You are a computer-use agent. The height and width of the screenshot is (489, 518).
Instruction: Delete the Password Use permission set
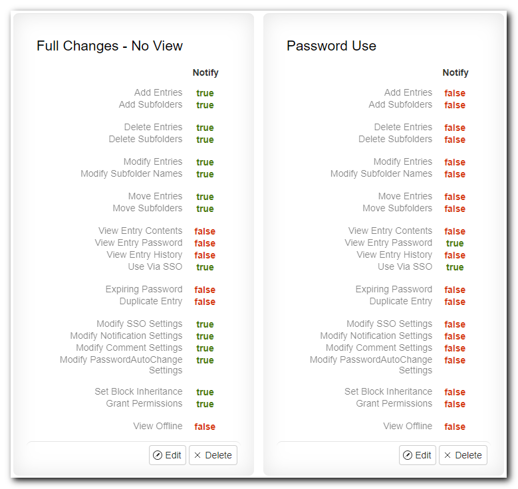[x=463, y=455]
